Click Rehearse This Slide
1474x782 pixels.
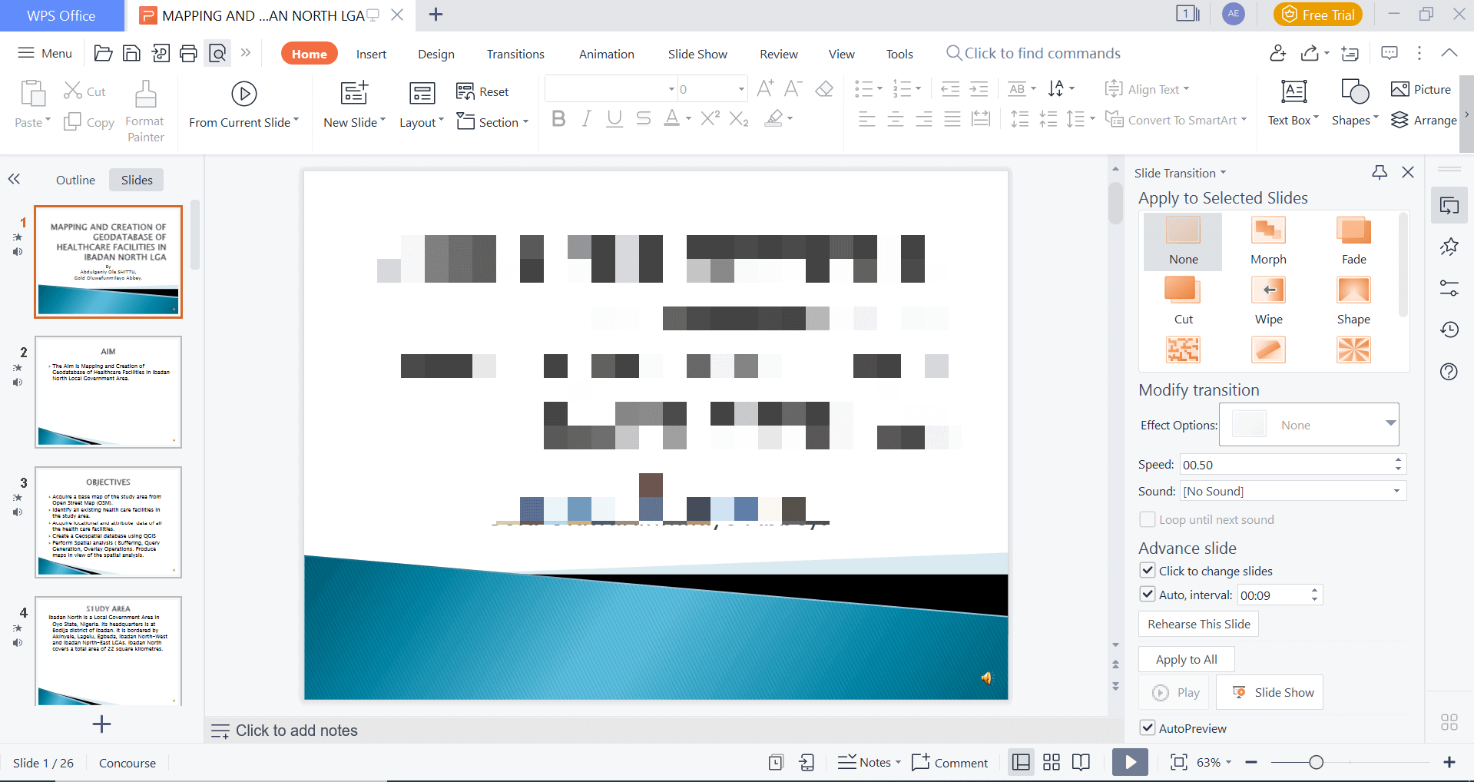click(x=1197, y=623)
